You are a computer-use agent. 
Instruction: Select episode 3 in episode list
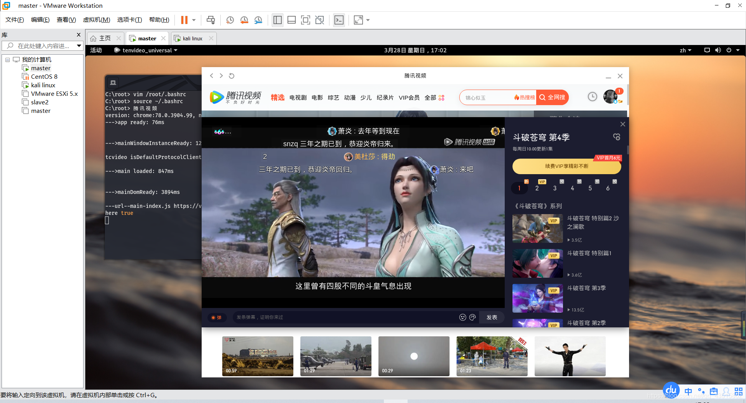tap(555, 188)
